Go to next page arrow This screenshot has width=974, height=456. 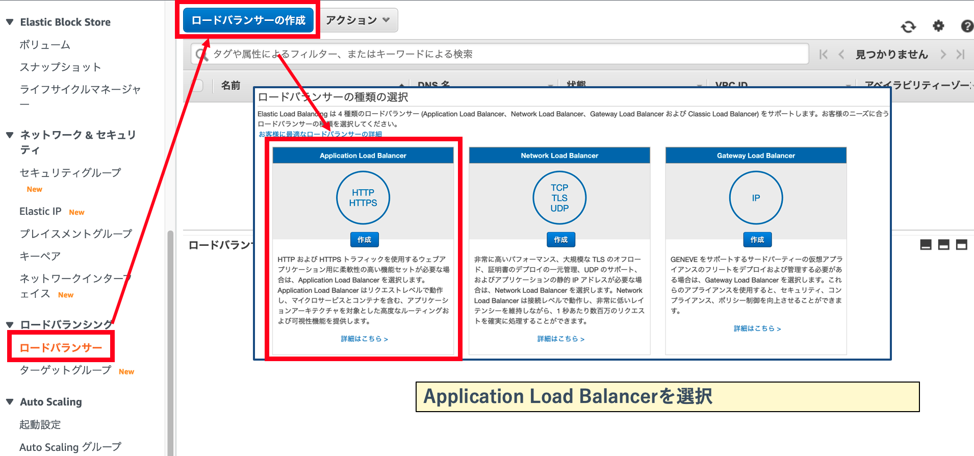pyautogui.click(x=943, y=54)
